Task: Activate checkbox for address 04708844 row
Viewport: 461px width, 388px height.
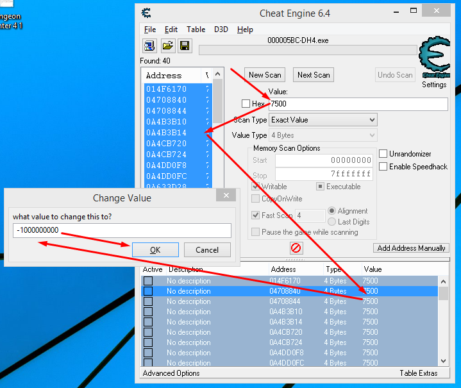Action: (148, 301)
